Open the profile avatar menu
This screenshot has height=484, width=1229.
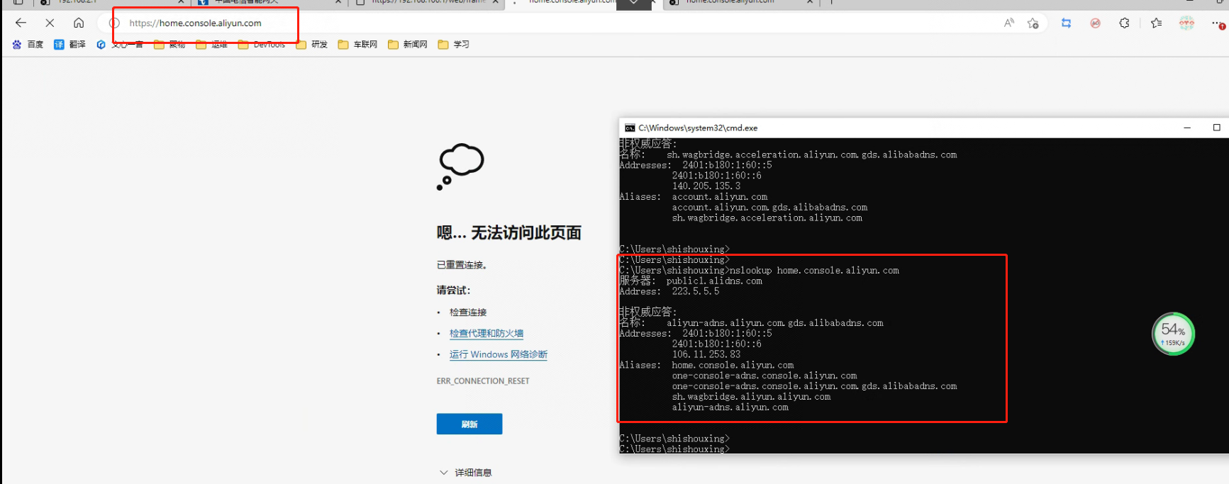(x=1186, y=23)
